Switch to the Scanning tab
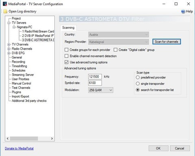 click(x=68, y=28)
